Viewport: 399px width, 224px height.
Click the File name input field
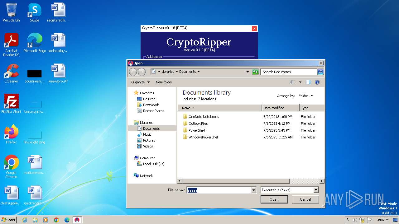pos(219,190)
